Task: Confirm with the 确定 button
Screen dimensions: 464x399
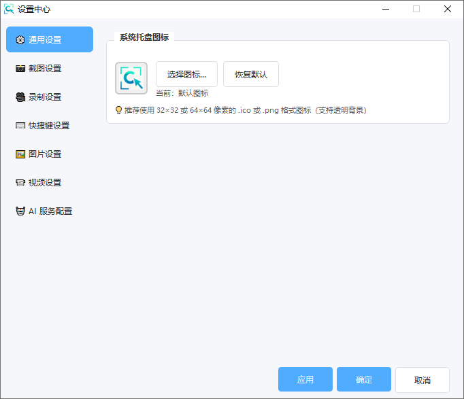Action: point(364,379)
